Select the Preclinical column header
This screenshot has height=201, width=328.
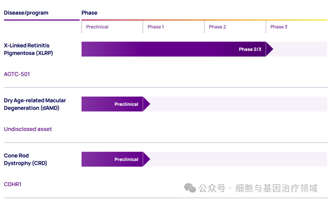coord(97,27)
